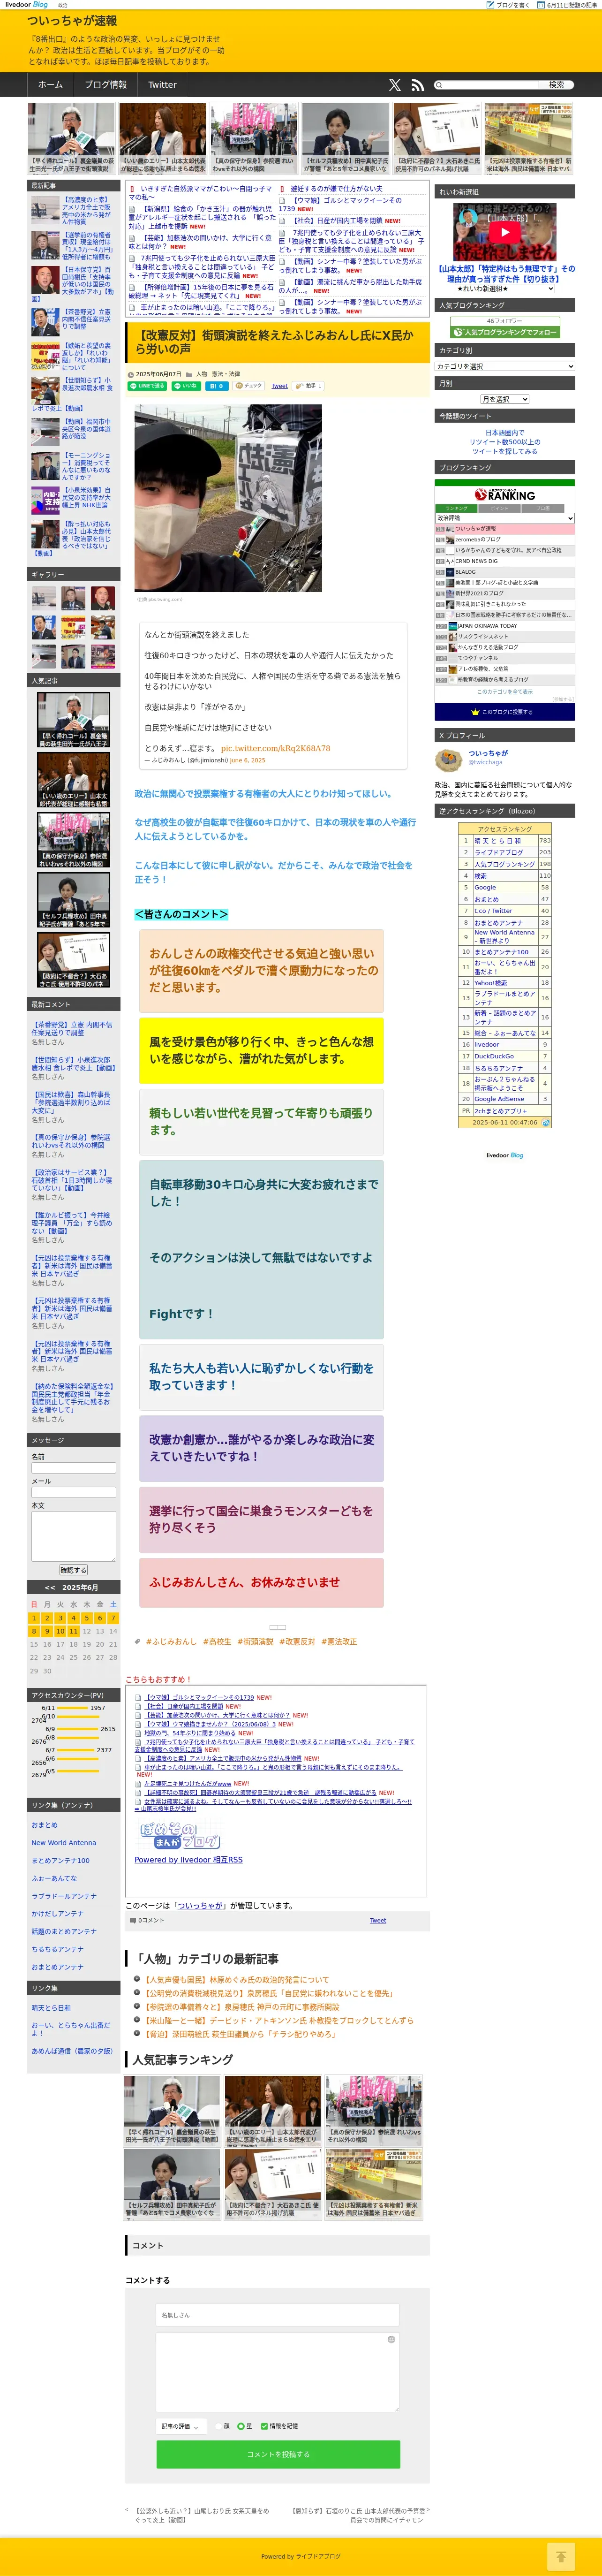
Task: Click the メール input in message form
Action: 73,1492
